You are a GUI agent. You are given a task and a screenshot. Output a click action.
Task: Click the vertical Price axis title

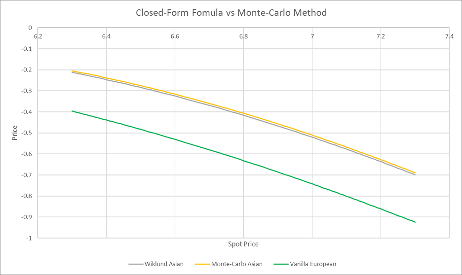[x=15, y=133]
